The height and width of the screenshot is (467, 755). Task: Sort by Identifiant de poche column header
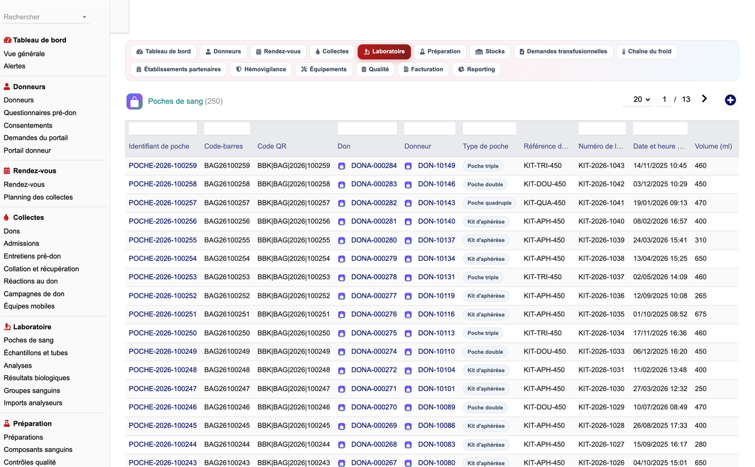pos(159,146)
